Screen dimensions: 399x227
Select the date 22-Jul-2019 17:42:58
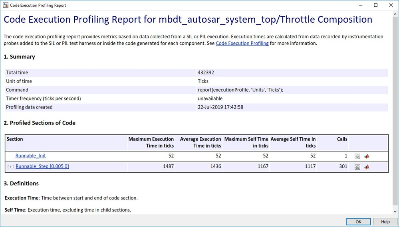pyautogui.click(x=220, y=107)
